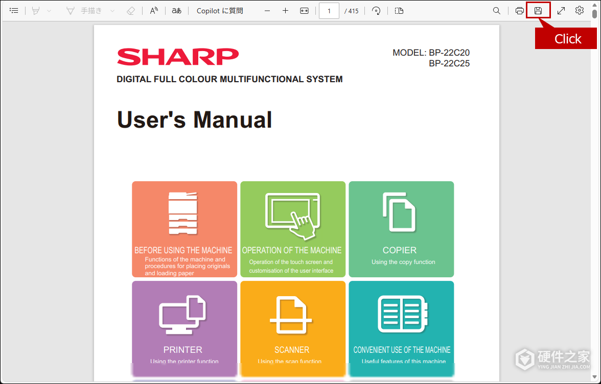Print the PDF document
The width and height of the screenshot is (601, 384).
[519, 11]
